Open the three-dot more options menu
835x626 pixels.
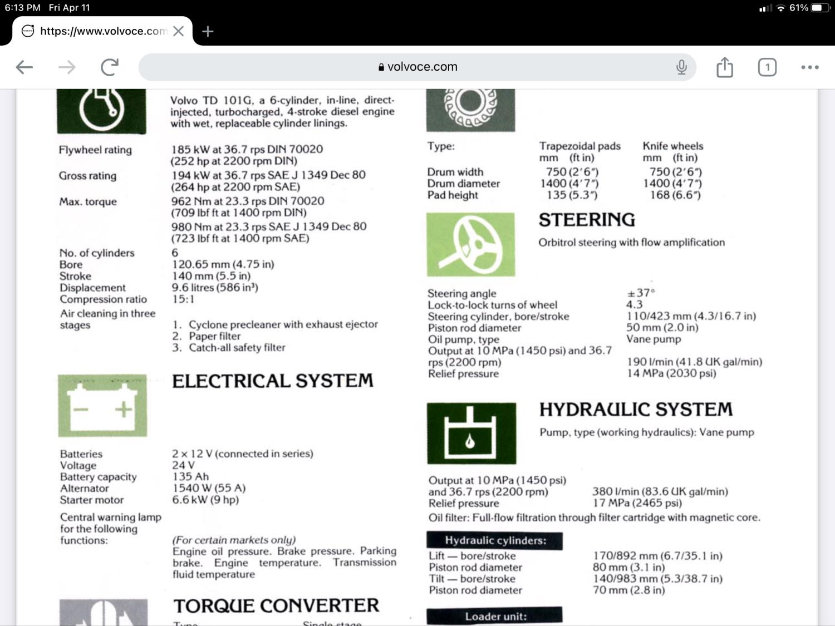(809, 67)
